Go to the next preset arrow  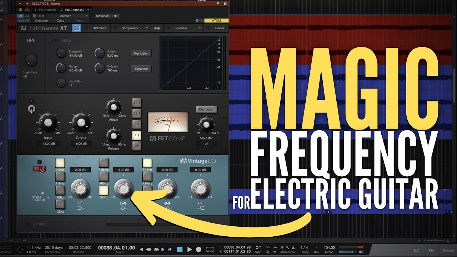[44, 16]
